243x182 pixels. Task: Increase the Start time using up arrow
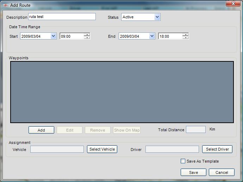click(87, 35)
